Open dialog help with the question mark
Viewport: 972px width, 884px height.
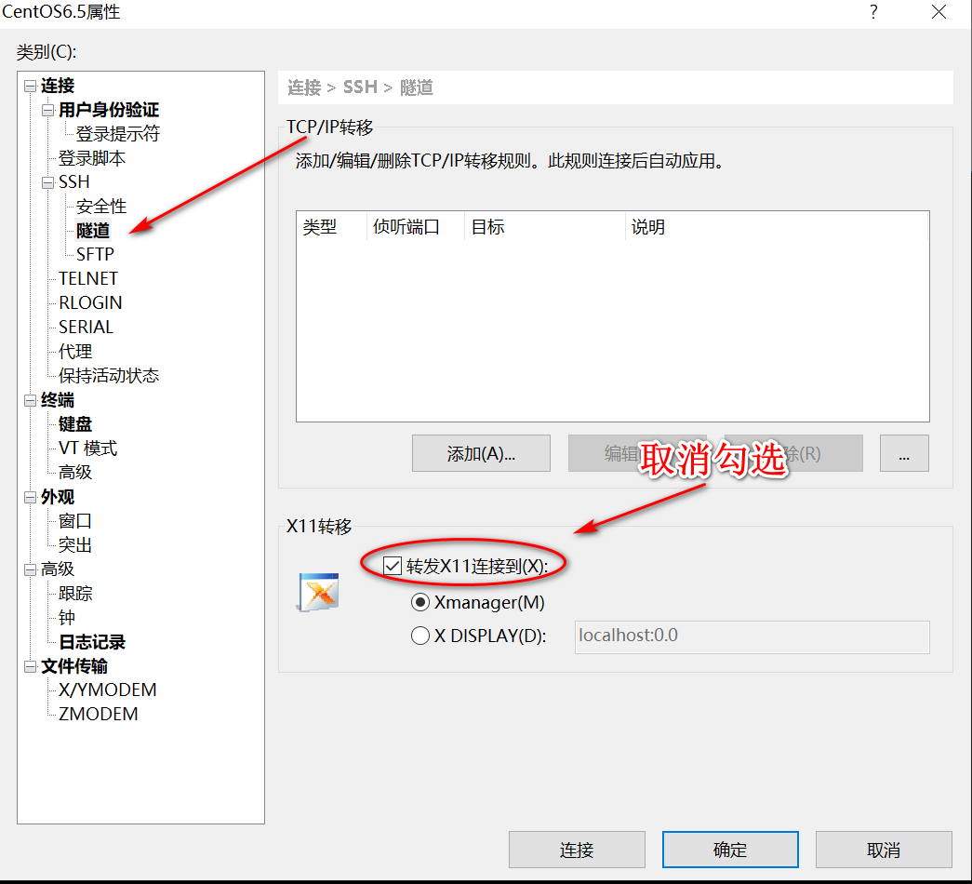click(x=872, y=13)
